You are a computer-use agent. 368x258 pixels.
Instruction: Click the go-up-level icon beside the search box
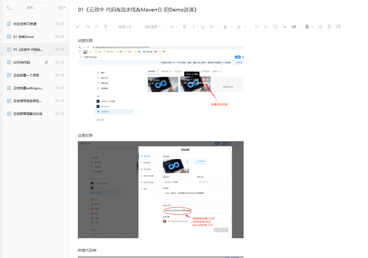coord(9,8)
